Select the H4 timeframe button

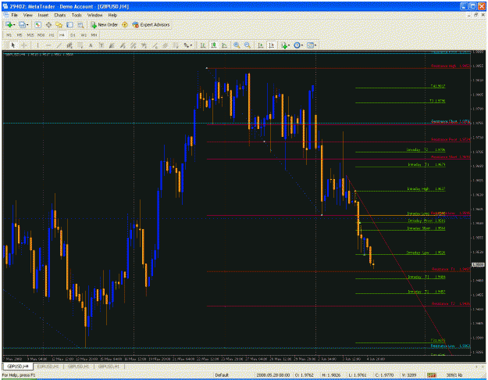tap(62, 35)
